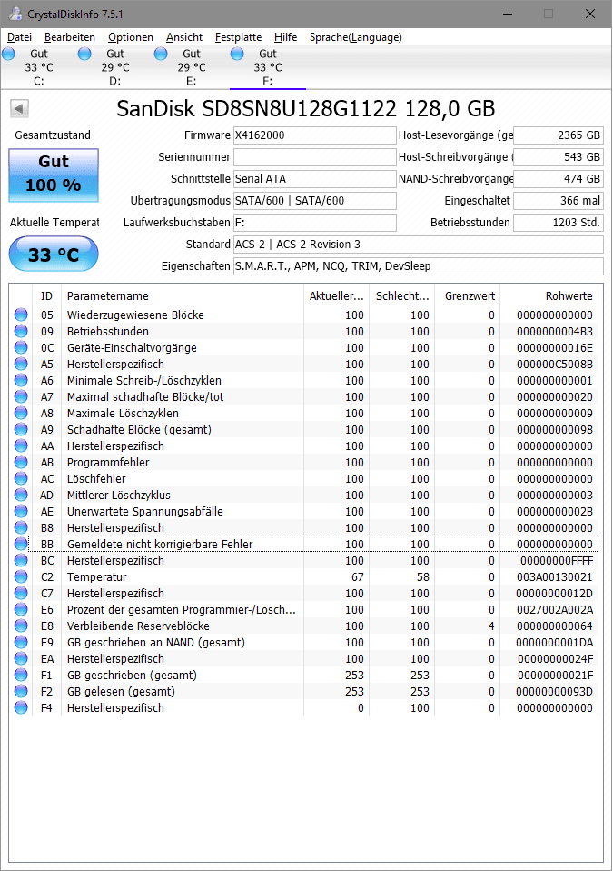Select the Herstellerspezifisch row with ID EA
This screenshot has height=871, width=613.
point(304,659)
